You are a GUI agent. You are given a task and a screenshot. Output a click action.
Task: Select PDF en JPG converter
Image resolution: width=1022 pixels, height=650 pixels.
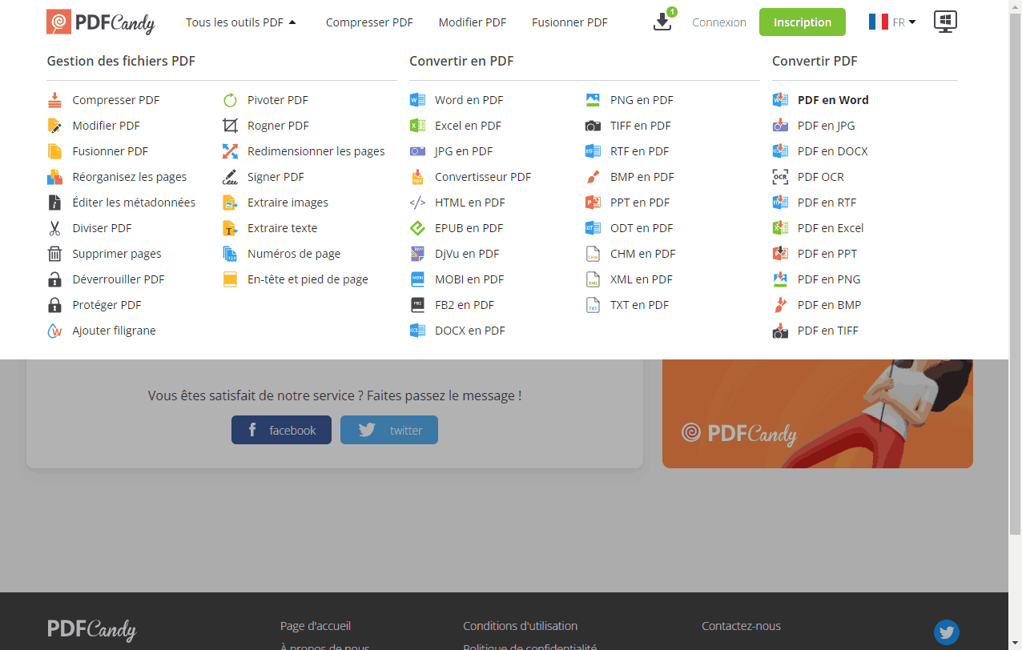point(826,126)
